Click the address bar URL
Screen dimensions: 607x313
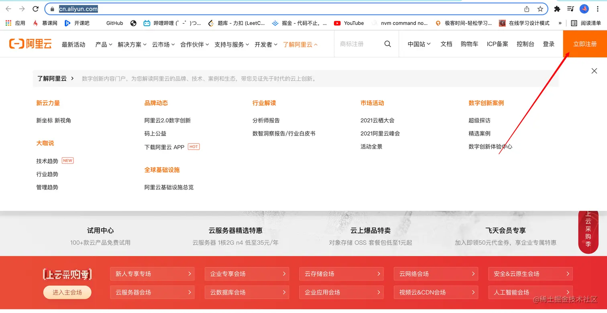tap(78, 9)
